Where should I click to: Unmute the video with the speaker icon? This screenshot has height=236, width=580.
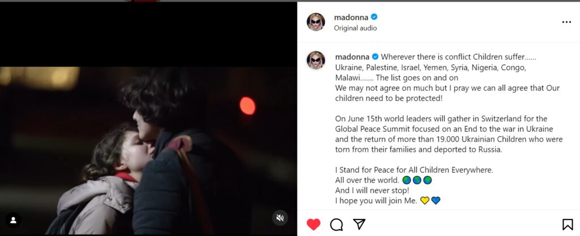pyautogui.click(x=280, y=218)
